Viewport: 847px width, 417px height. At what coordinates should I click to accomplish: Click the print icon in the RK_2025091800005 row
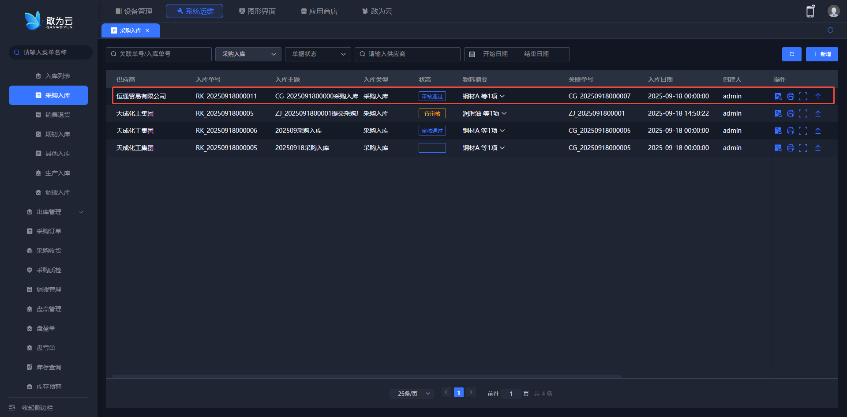pyautogui.click(x=790, y=113)
